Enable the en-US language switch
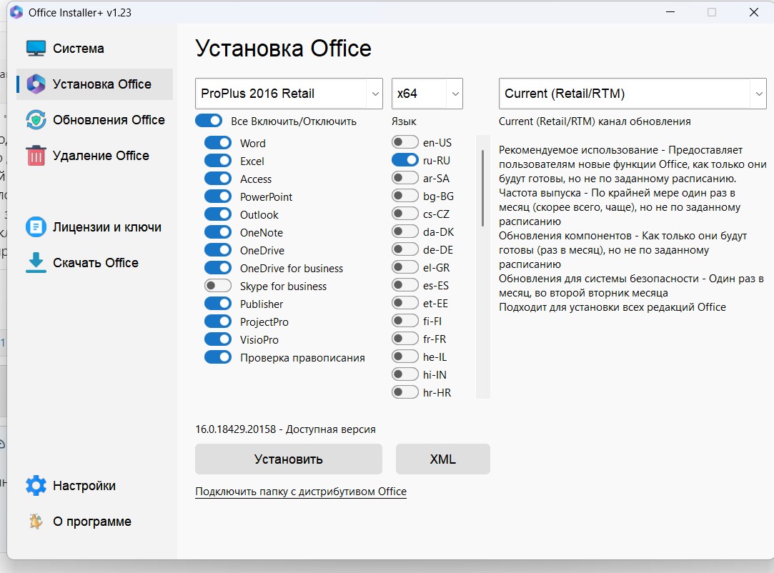 tap(405, 142)
